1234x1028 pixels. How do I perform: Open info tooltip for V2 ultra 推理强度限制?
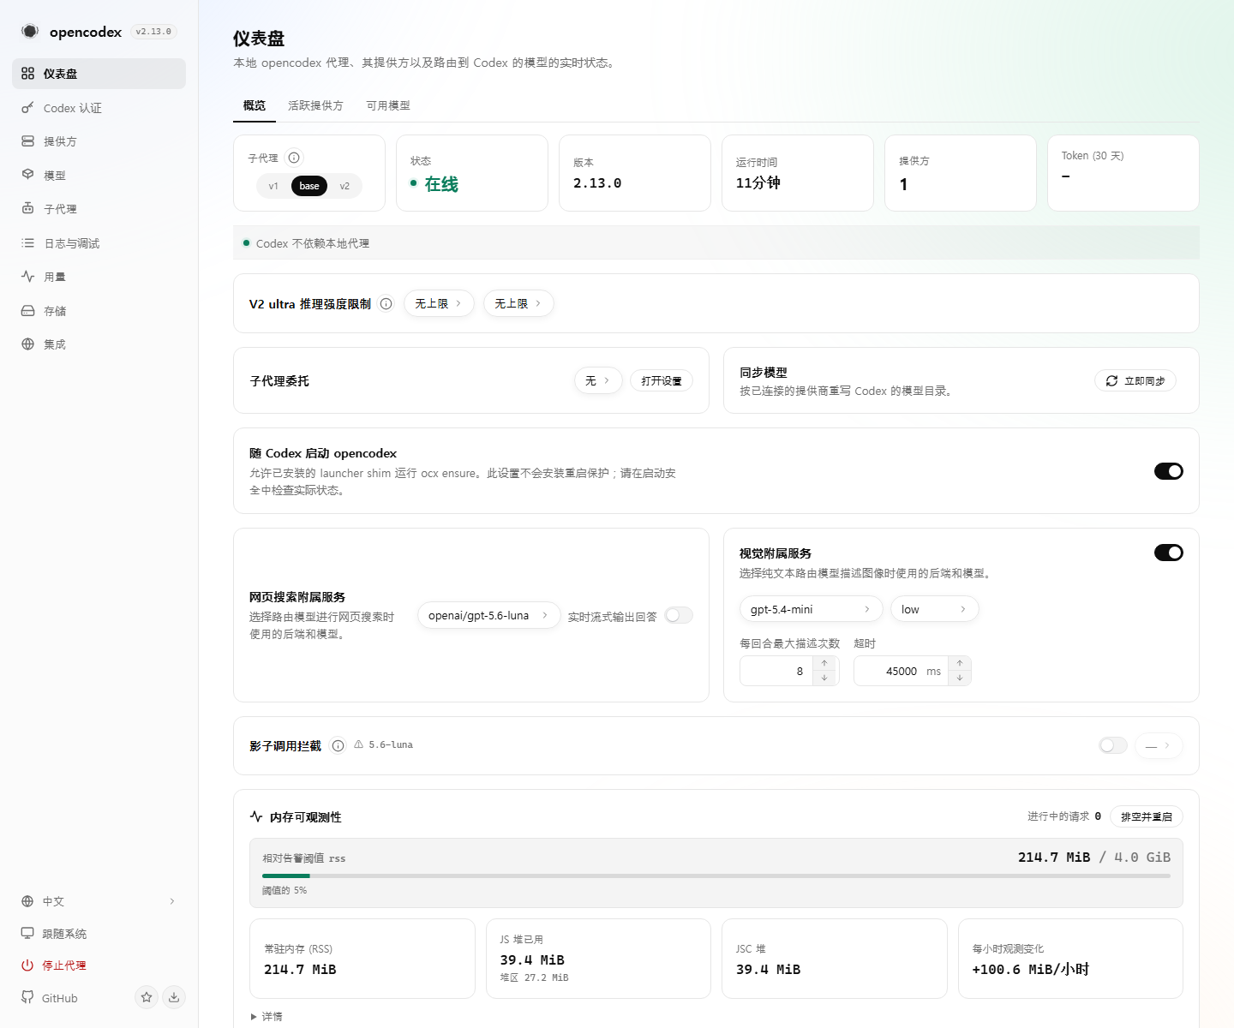pos(386,304)
